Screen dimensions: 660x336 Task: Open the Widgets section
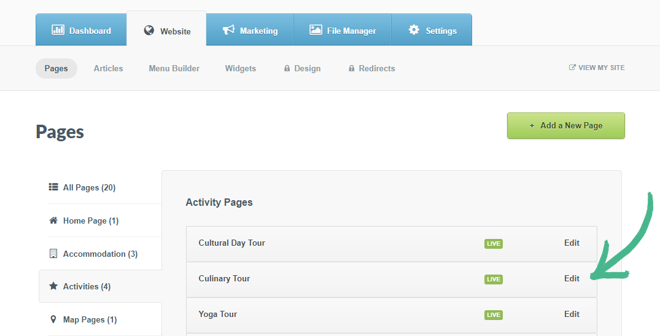coord(240,68)
